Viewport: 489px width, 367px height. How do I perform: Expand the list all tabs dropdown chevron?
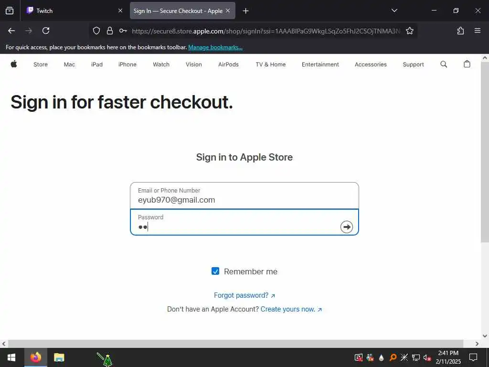(394, 11)
